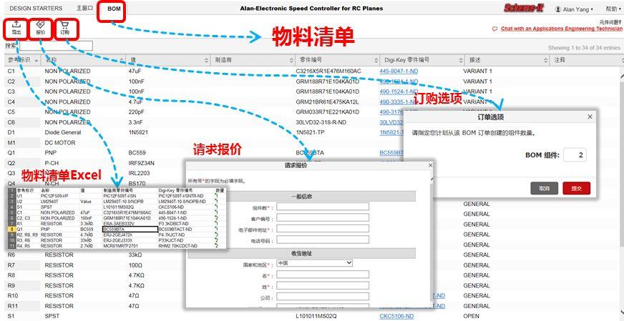The image size is (624, 321).
Task: Click the 名 first name field
Action: (x=323, y=275)
